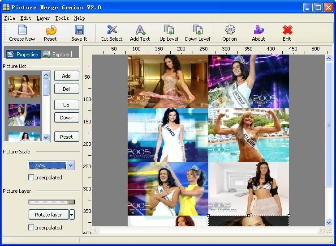This screenshot has width=336, height=246.
Task: Click the selection top-middle resize handle
Action: tap(249, 216)
